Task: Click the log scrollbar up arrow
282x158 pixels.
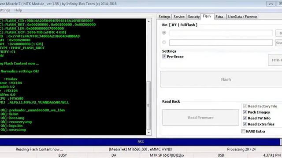Action: coord(148,22)
